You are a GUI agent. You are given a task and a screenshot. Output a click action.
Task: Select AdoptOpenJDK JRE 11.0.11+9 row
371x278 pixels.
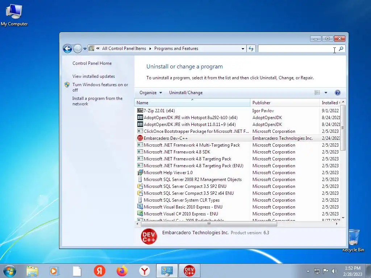(x=238, y=125)
